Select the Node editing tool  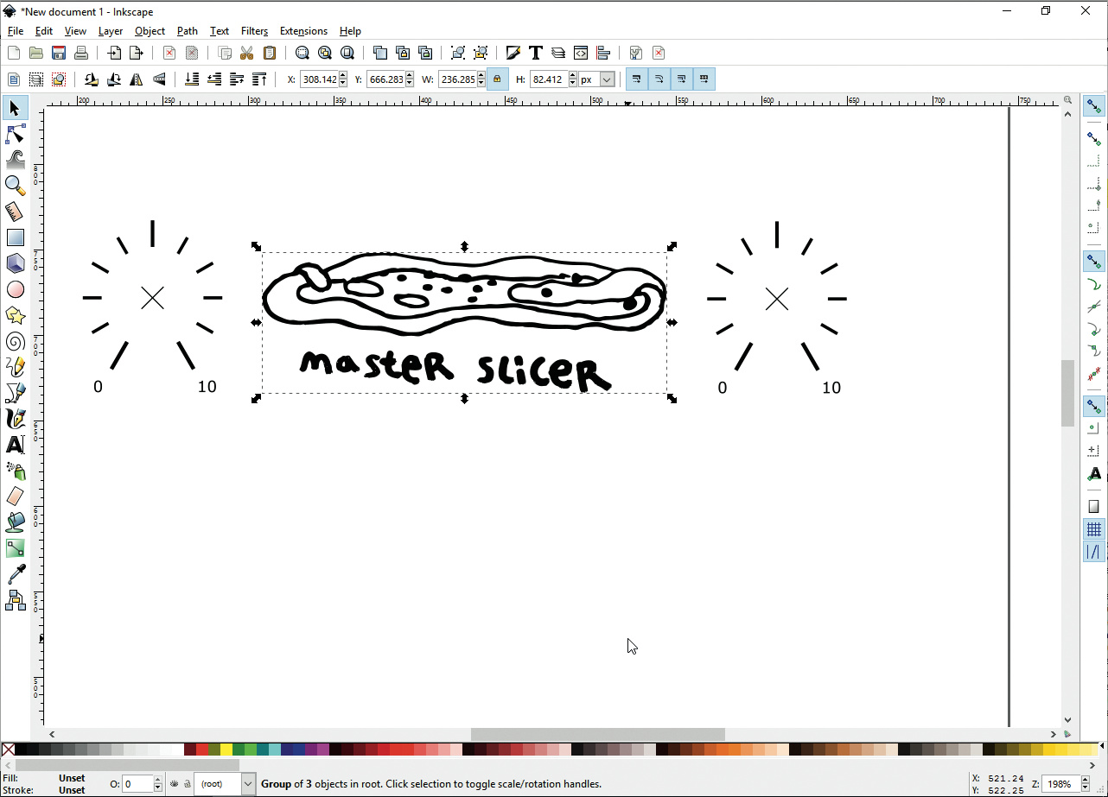click(16, 134)
